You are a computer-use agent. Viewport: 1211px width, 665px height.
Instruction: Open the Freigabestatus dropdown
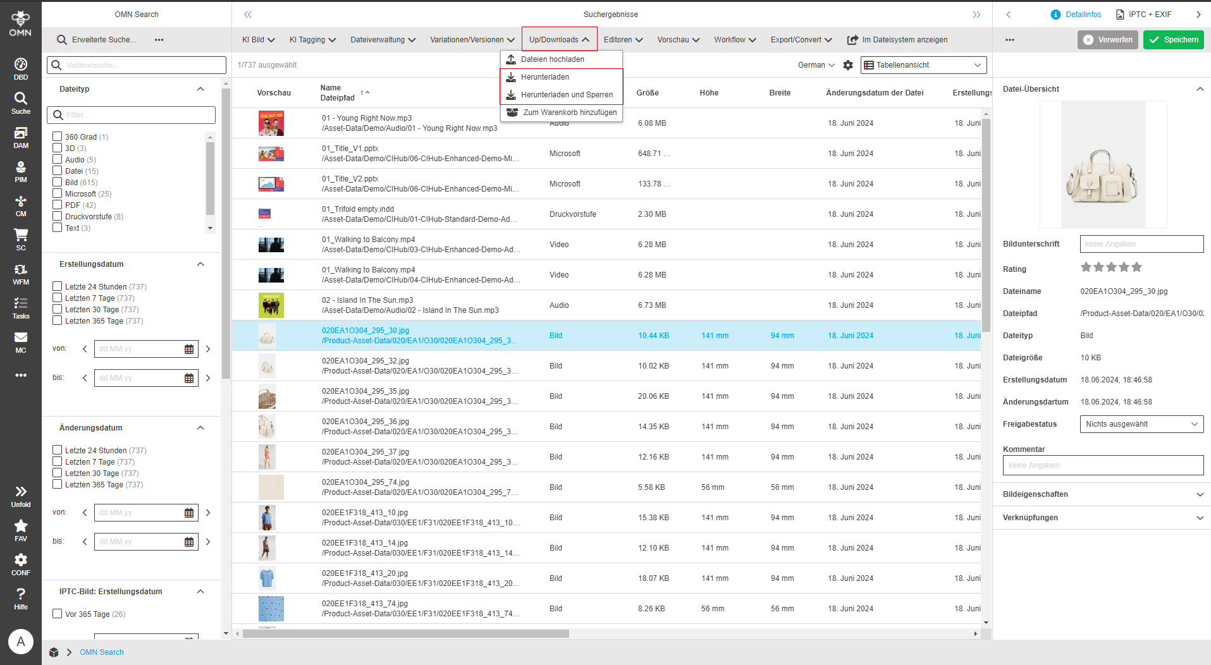(1141, 424)
